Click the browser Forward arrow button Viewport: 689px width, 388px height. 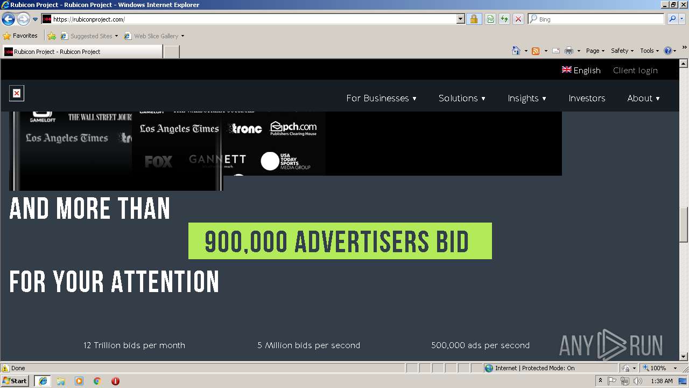23,19
